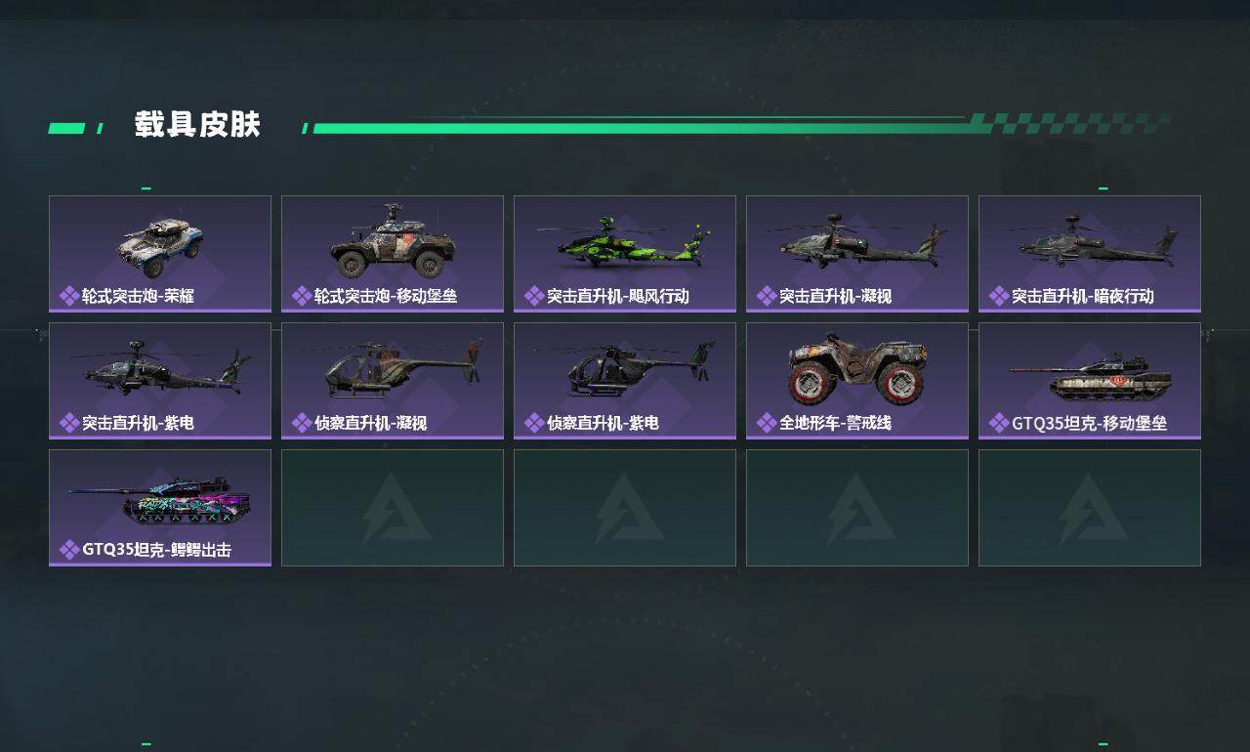This screenshot has width=1250, height=752.
Task: Select the 突击直升机-紫电 skin card
Action: [x=160, y=381]
